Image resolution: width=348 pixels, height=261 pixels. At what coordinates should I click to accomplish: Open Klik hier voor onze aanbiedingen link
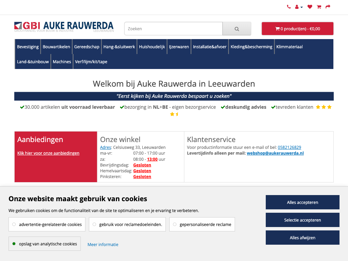tap(48, 153)
